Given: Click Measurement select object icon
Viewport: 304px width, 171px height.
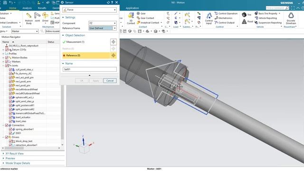Looking at the screenshot, I should 114,42.
